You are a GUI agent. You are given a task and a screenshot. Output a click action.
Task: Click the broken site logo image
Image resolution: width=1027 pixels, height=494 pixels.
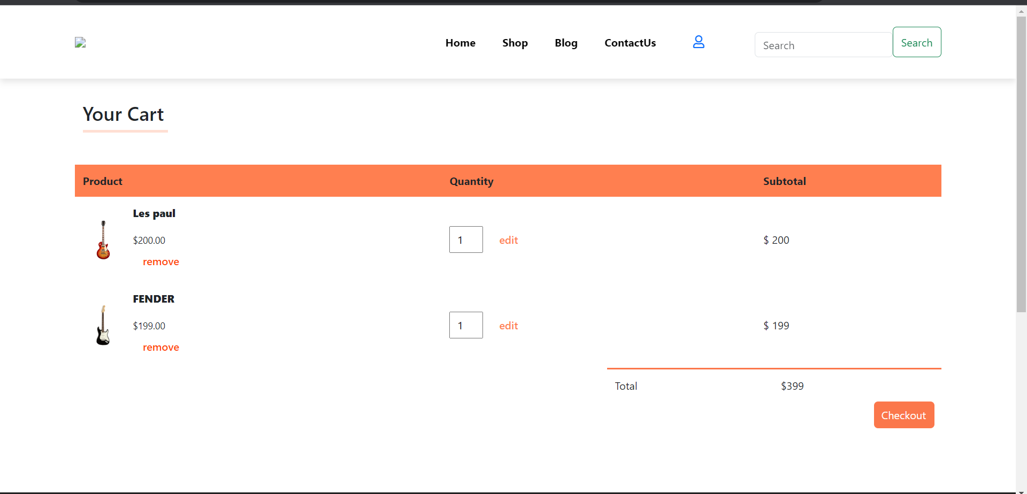tap(80, 43)
